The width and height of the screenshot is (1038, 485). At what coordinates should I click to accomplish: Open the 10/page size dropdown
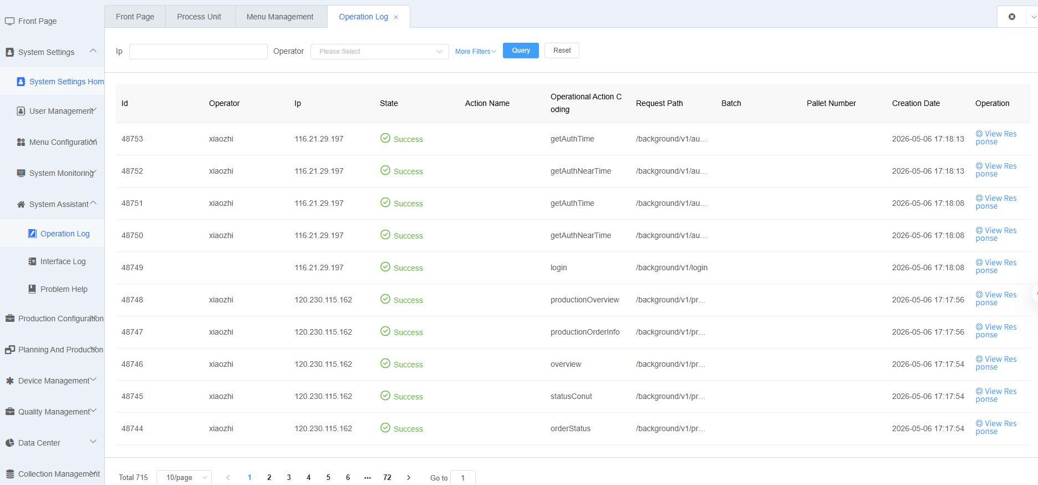click(184, 477)
